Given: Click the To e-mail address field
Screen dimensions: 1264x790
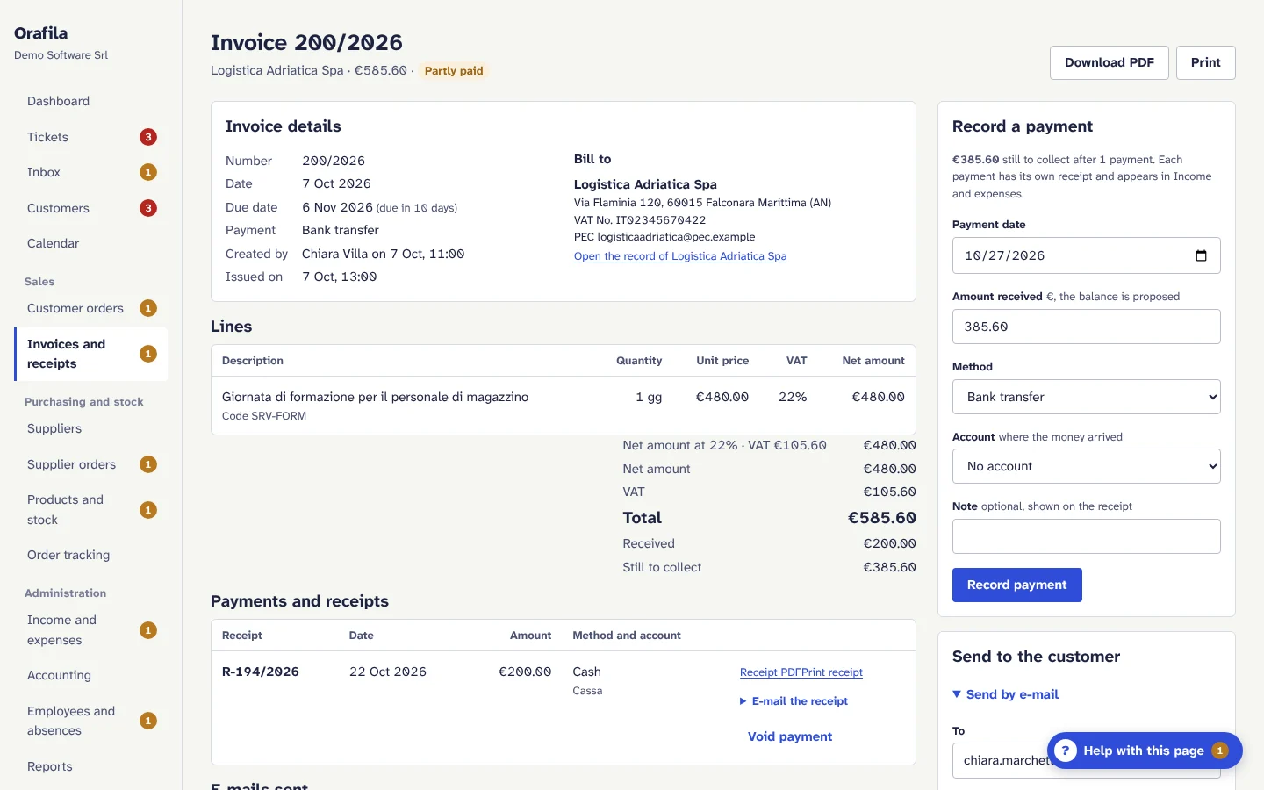Looking at the screenshot, I should tap(1087, 760).
